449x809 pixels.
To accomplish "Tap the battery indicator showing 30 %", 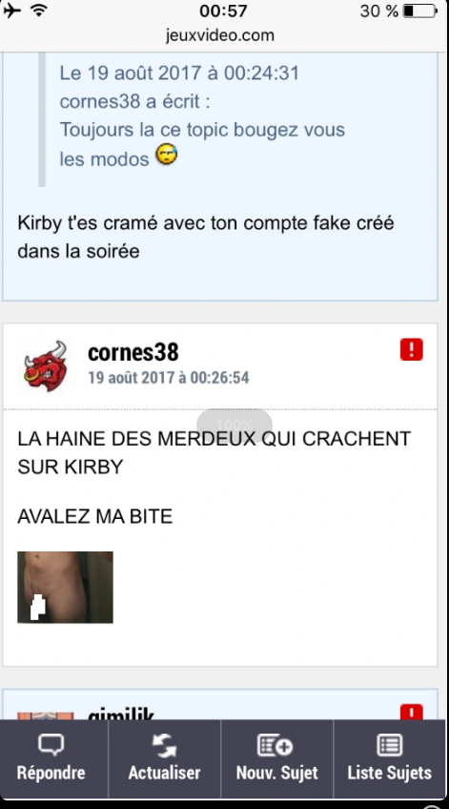I will pos(420,10).
